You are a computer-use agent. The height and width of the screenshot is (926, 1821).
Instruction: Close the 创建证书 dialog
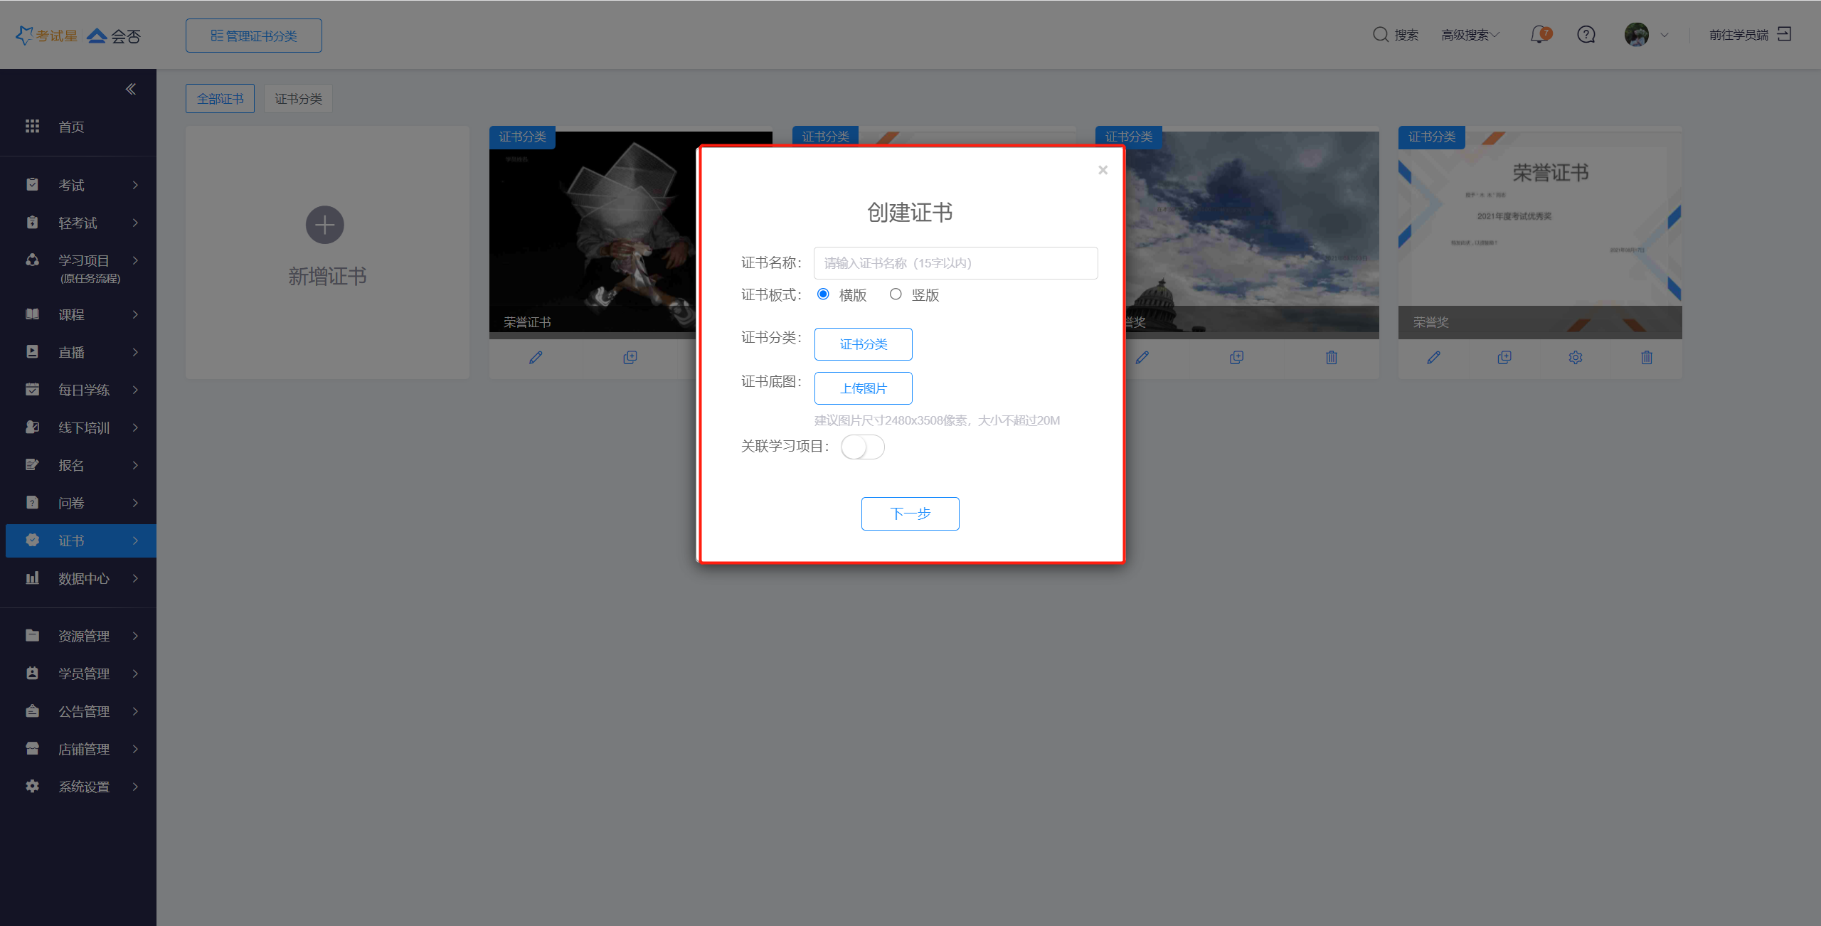[x=1103, y=169]
